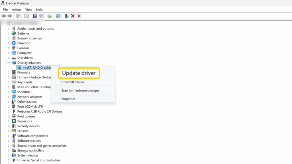This screenshot has height=164, width=292.
Task: Choose Uninstall device from context menu
Action: [72, 82]
